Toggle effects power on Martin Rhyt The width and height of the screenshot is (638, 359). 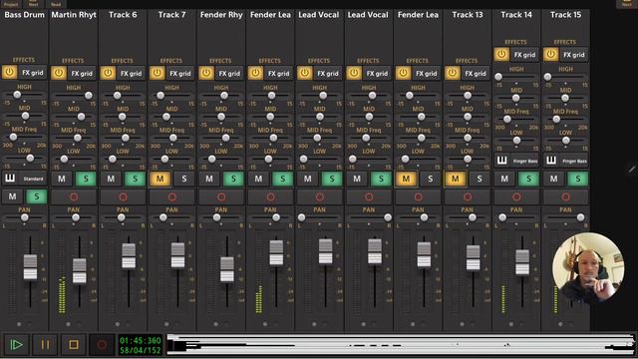tap(59, 73)
